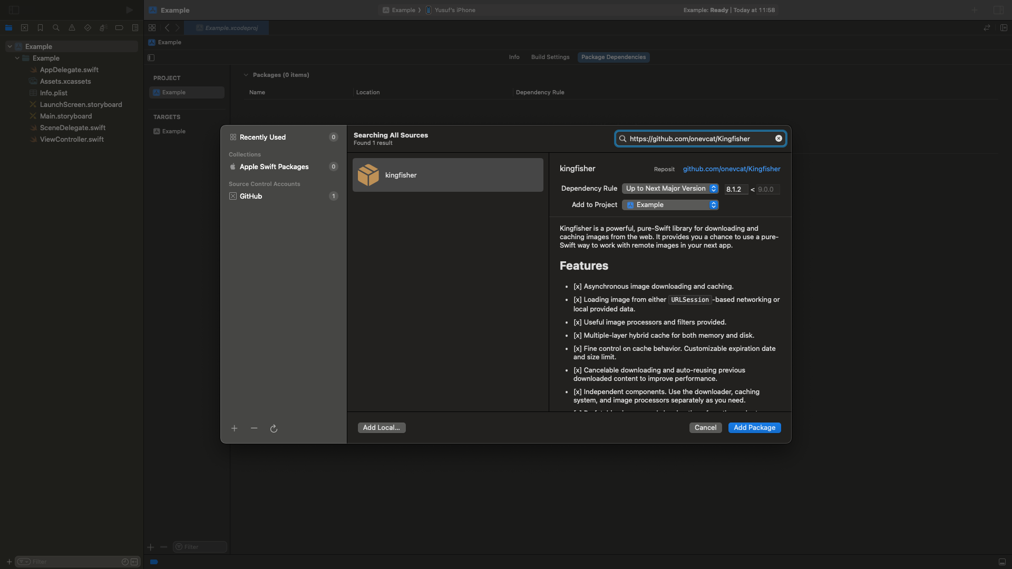
Task: Click the Add Package button
Action: point(754,428)
